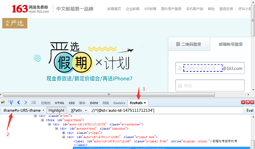Open the 邮箱首页 link
The image size is (255, 149).
coord(114,9)
